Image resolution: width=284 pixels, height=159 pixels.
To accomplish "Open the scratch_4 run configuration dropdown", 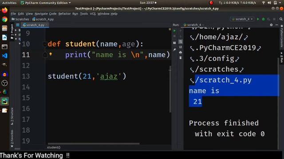I will [242, 19].
